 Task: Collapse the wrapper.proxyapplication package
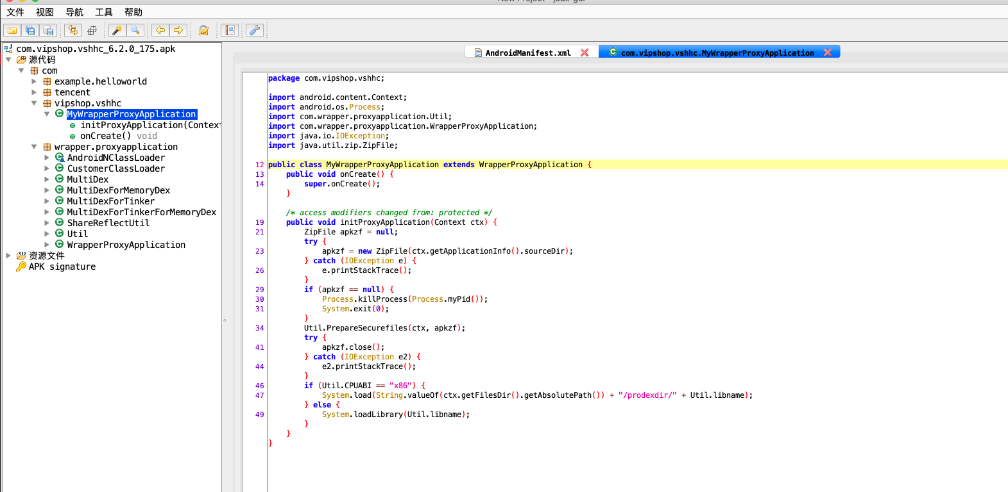tap(34, 147)
